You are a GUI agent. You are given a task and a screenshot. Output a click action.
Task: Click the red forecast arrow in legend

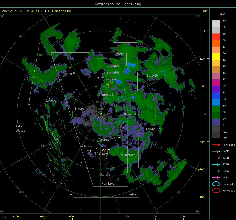tap(216, 145)
